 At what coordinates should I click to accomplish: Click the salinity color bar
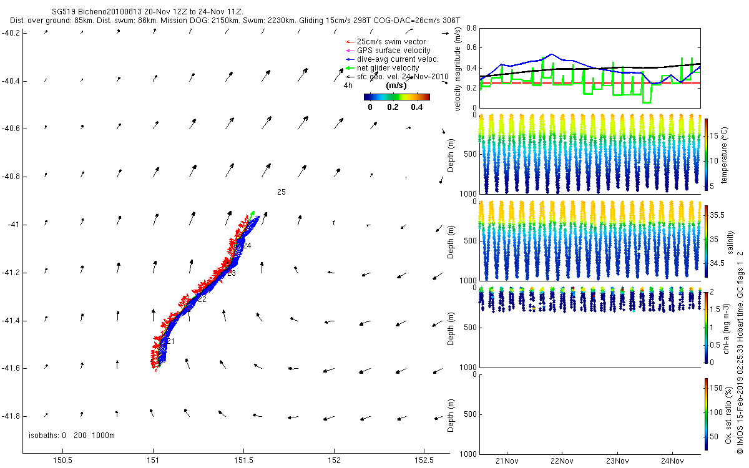[706, 240]
